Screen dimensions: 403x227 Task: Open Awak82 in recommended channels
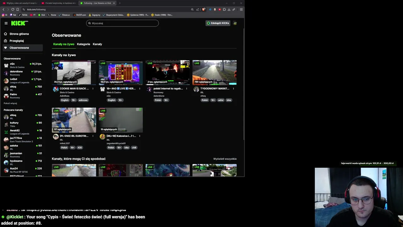[x=23, y=132]
